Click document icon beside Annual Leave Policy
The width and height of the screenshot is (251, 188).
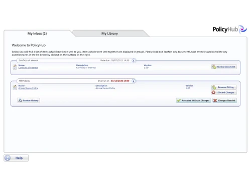pos(15,87)
